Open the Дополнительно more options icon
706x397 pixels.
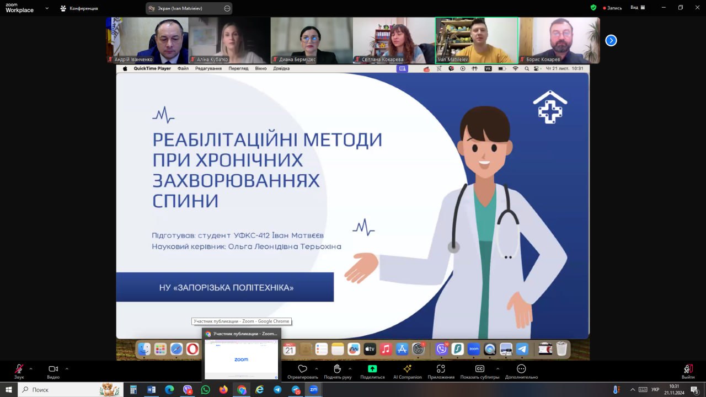(x=521, y=369)
